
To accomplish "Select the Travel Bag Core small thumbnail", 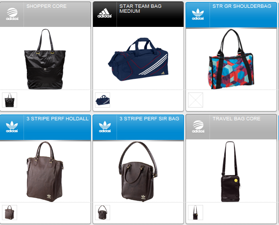I will click(196, 213).
